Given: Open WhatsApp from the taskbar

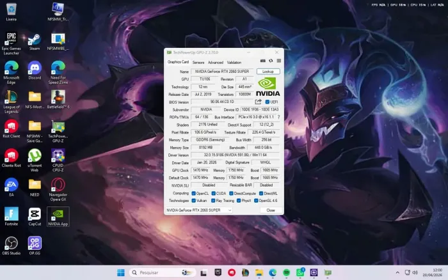Looking at the screenshot, I should pyautogui.click(x=300, y=272).
